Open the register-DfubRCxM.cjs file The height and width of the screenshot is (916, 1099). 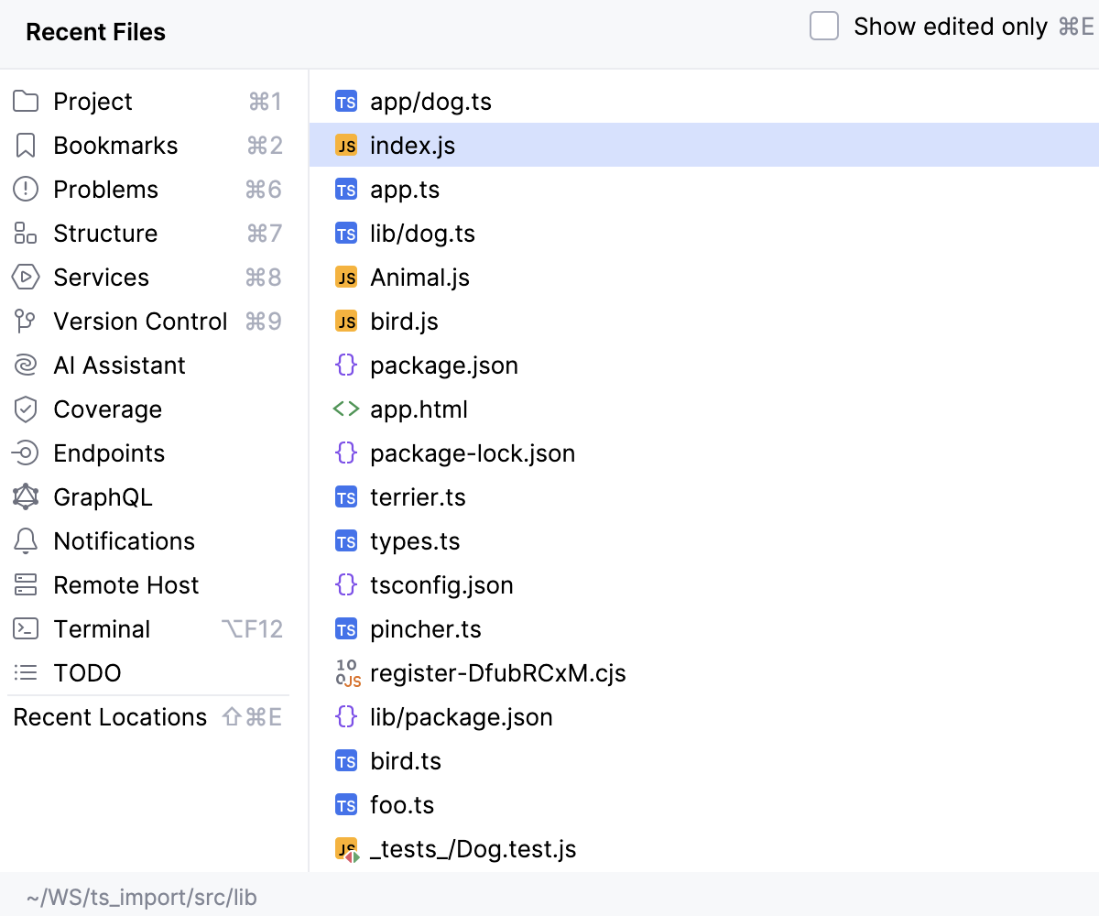pos(496,672)
